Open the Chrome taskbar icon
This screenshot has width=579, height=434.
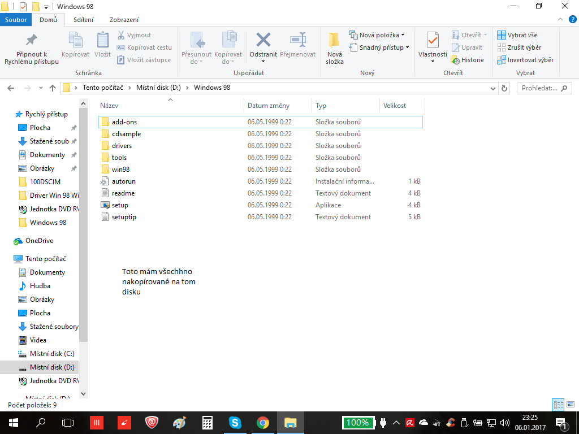(x=262, y=423)
